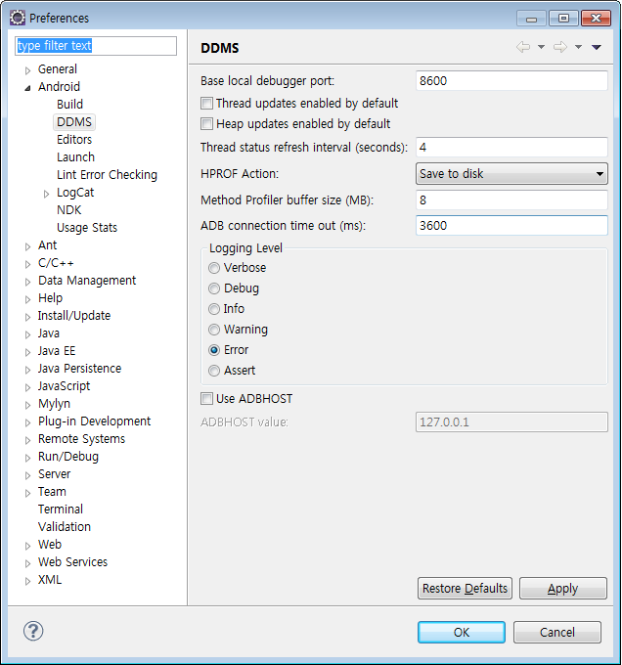Select the Verbose logging level
This screenshot has height=665, width=622.
coord(214,268)
